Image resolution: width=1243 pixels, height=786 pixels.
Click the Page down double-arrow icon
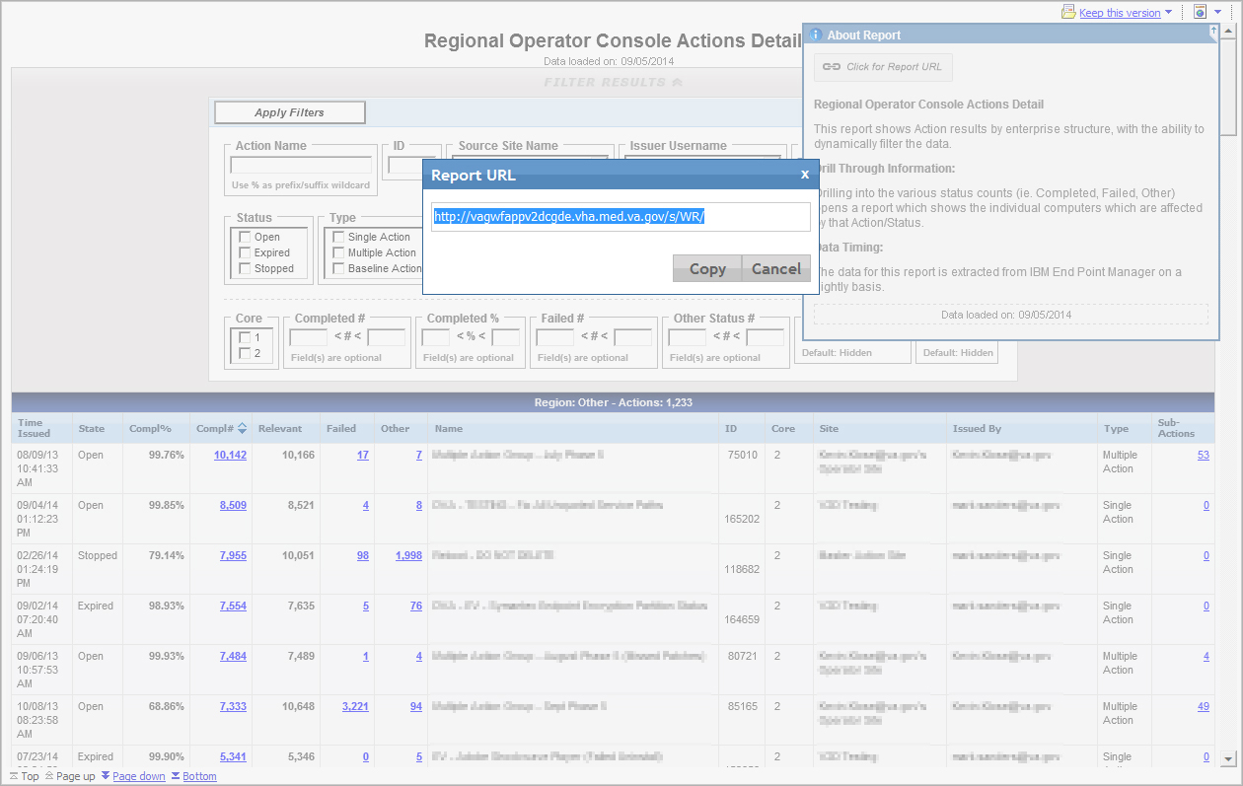point(106,776)
